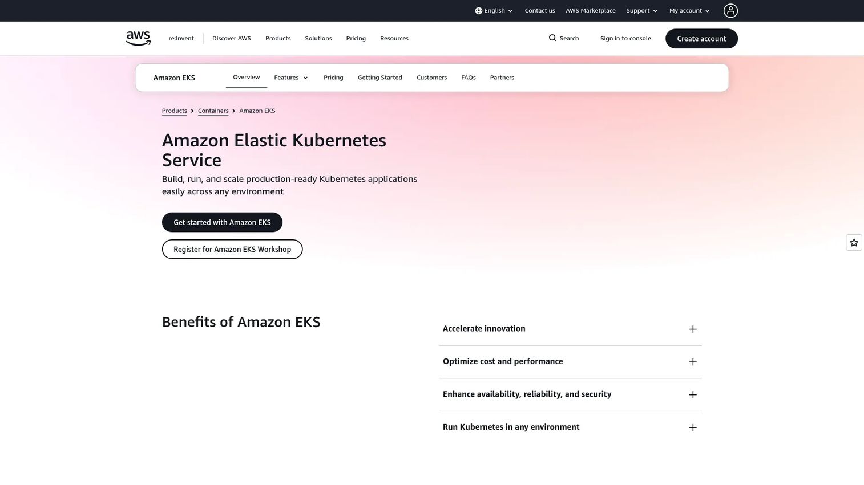Open the top Pricing menu
This screenshot has height=485, width=864.
click(x=356, y=39)
